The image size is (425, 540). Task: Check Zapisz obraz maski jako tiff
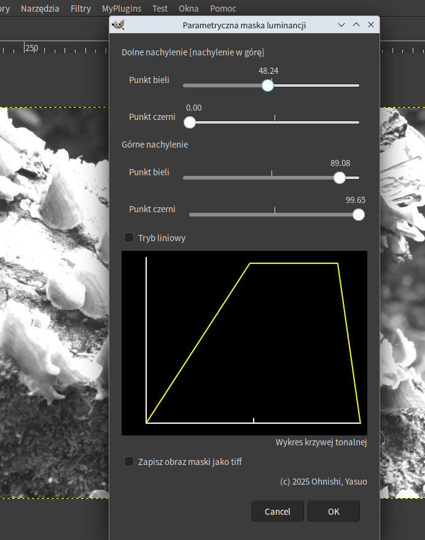coord(129,461)
